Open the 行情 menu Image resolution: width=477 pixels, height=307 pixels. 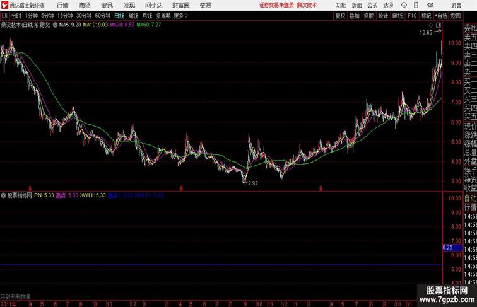pyautogui.click(x=62, y=5)
